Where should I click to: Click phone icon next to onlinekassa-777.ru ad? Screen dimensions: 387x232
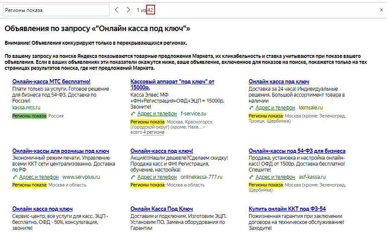pos(133,177)
